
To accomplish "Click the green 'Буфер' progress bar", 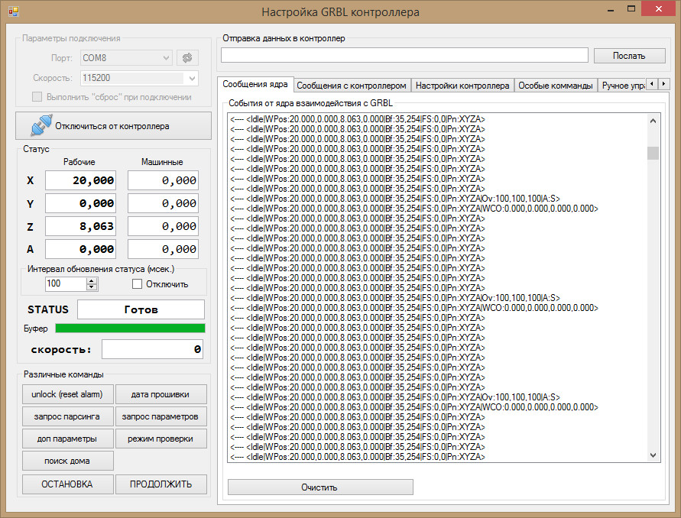I will click(130, 329).
